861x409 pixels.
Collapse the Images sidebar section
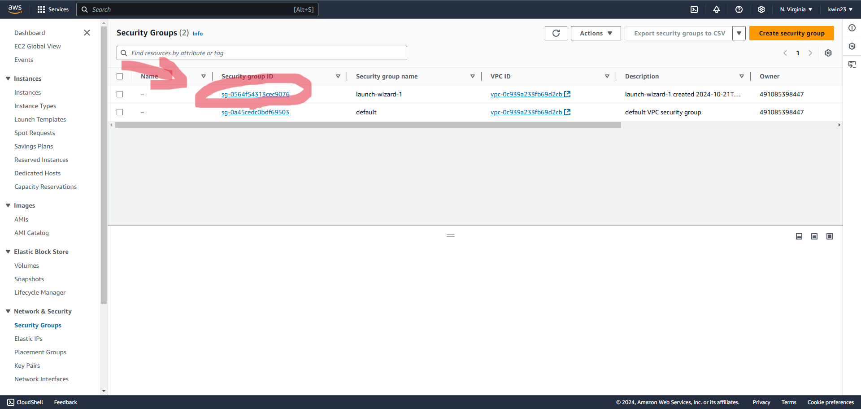[x=8, y=205]
